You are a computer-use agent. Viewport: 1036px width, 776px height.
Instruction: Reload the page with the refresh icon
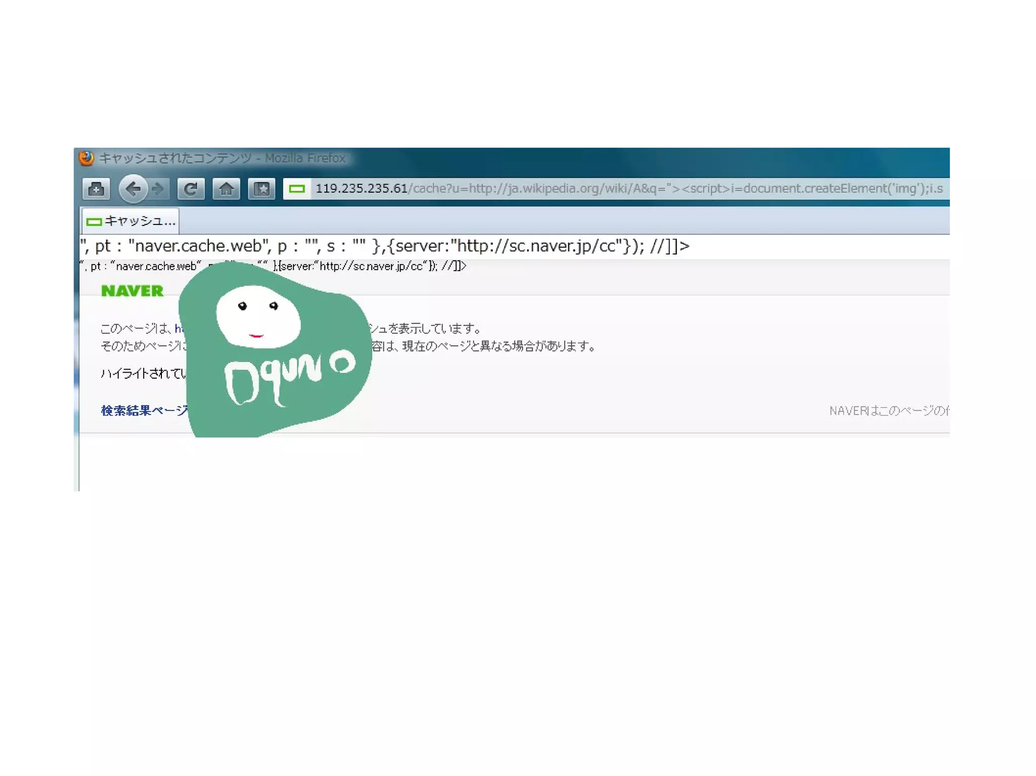pyautogui.click(x=191, y=189)
